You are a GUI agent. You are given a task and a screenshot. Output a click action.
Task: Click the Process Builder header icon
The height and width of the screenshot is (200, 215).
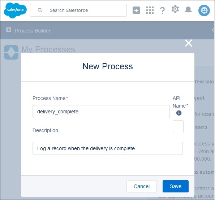click(9, 30)
